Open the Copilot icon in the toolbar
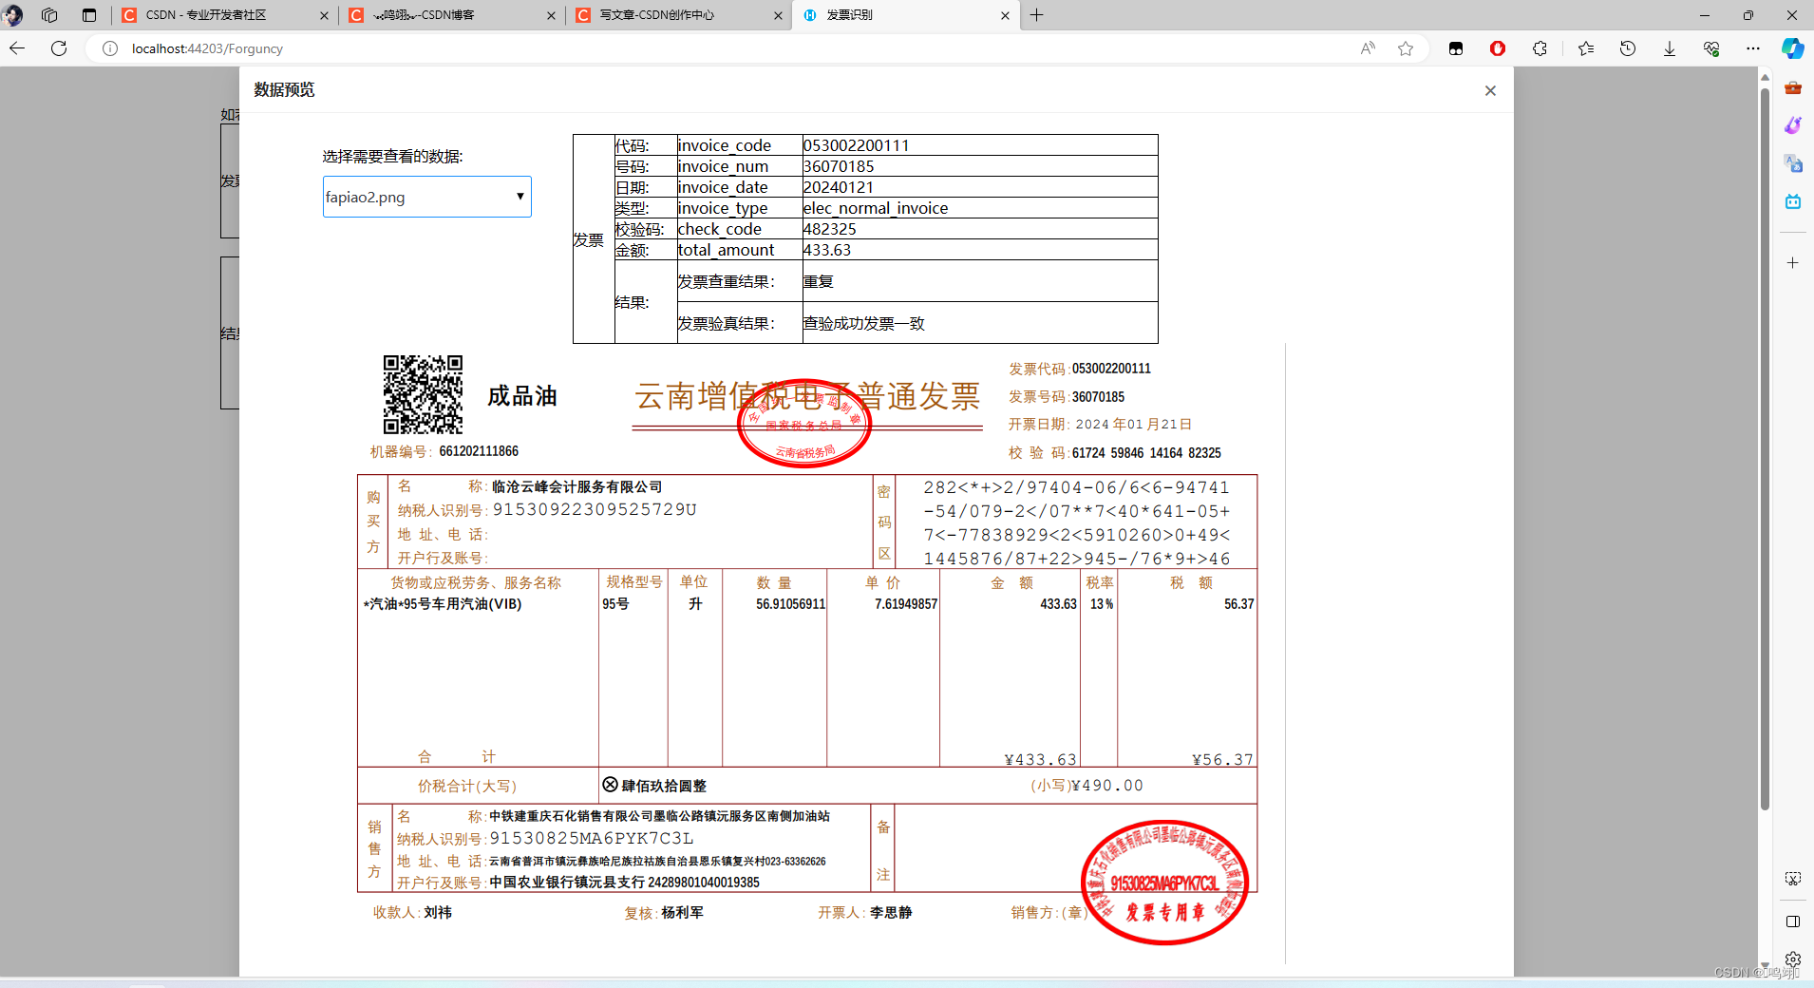The image size is (1814, 988). 1792,48
